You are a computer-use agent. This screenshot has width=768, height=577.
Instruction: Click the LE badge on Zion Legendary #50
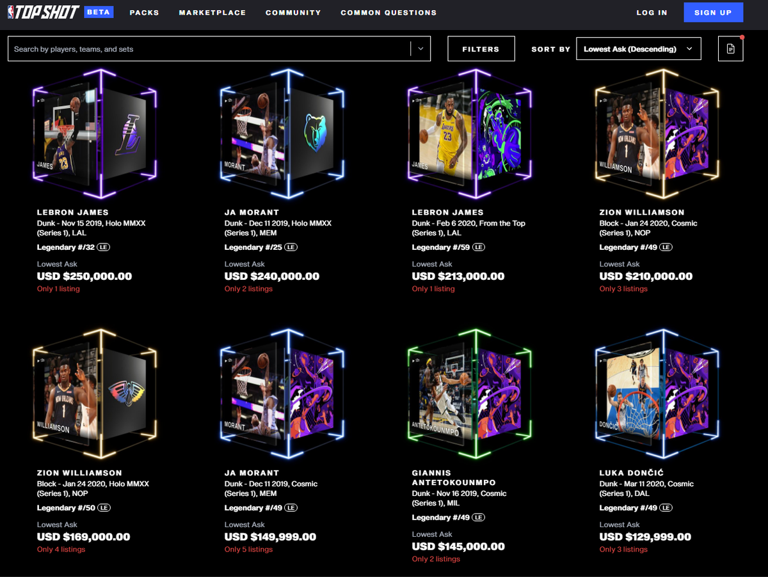[104, 508]
